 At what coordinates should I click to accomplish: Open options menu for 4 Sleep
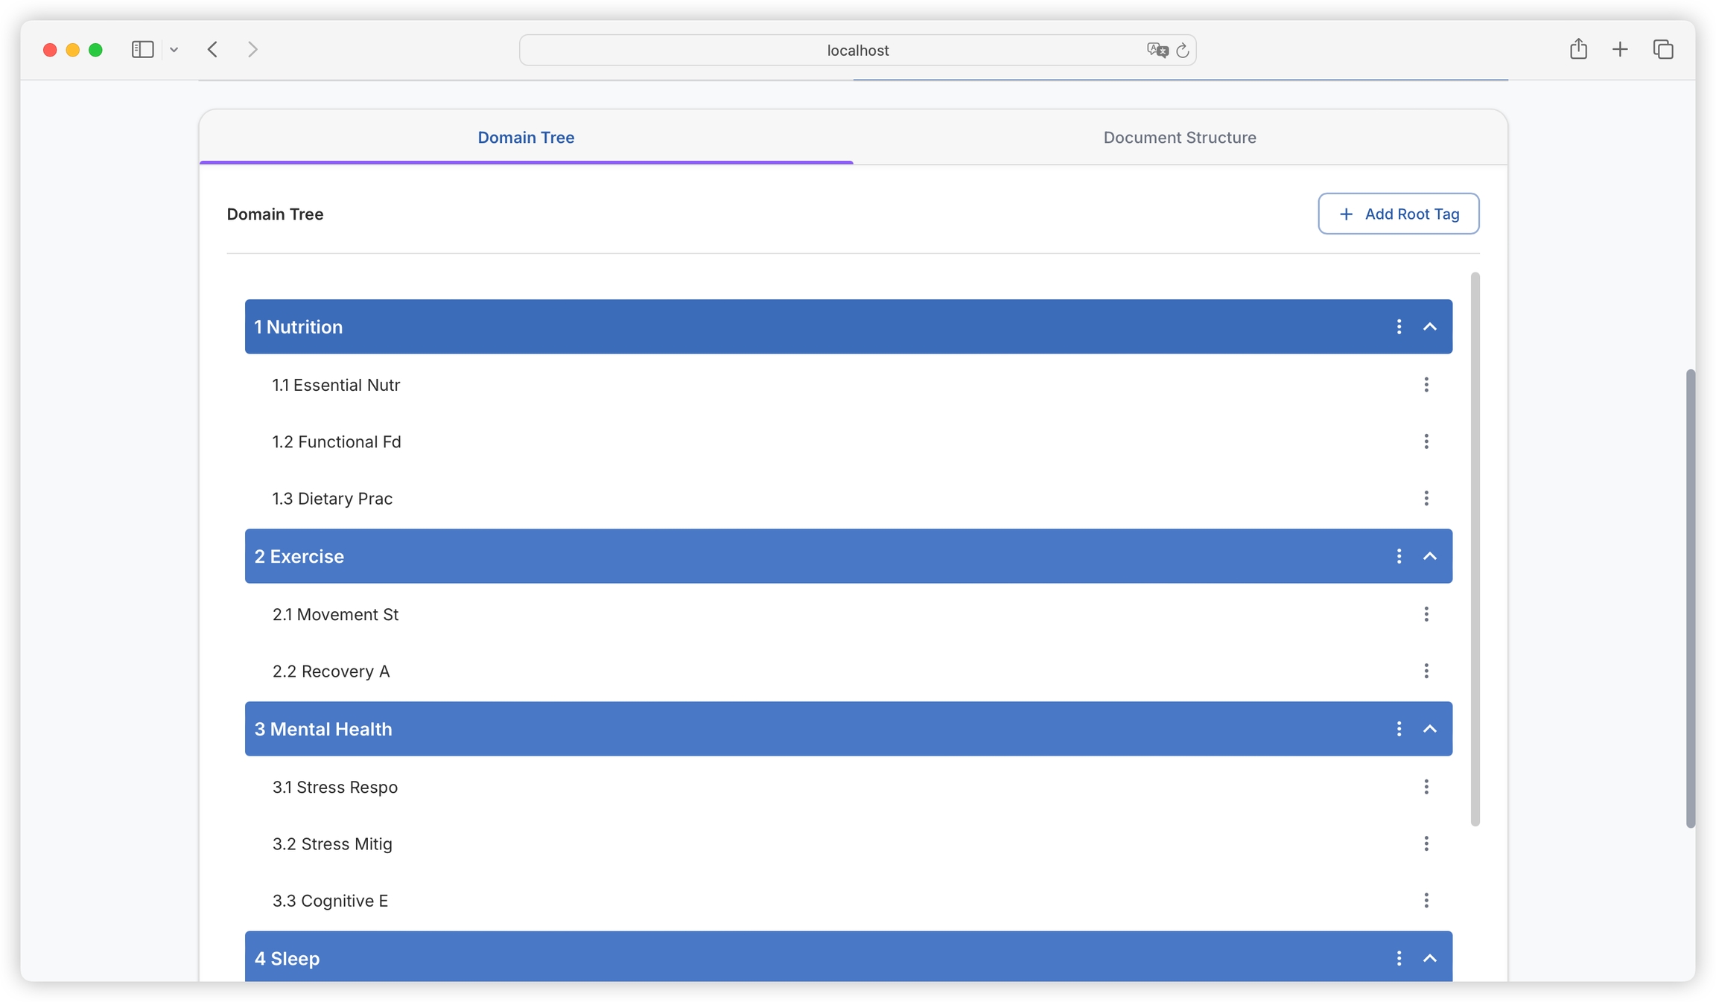[1399, 958]
